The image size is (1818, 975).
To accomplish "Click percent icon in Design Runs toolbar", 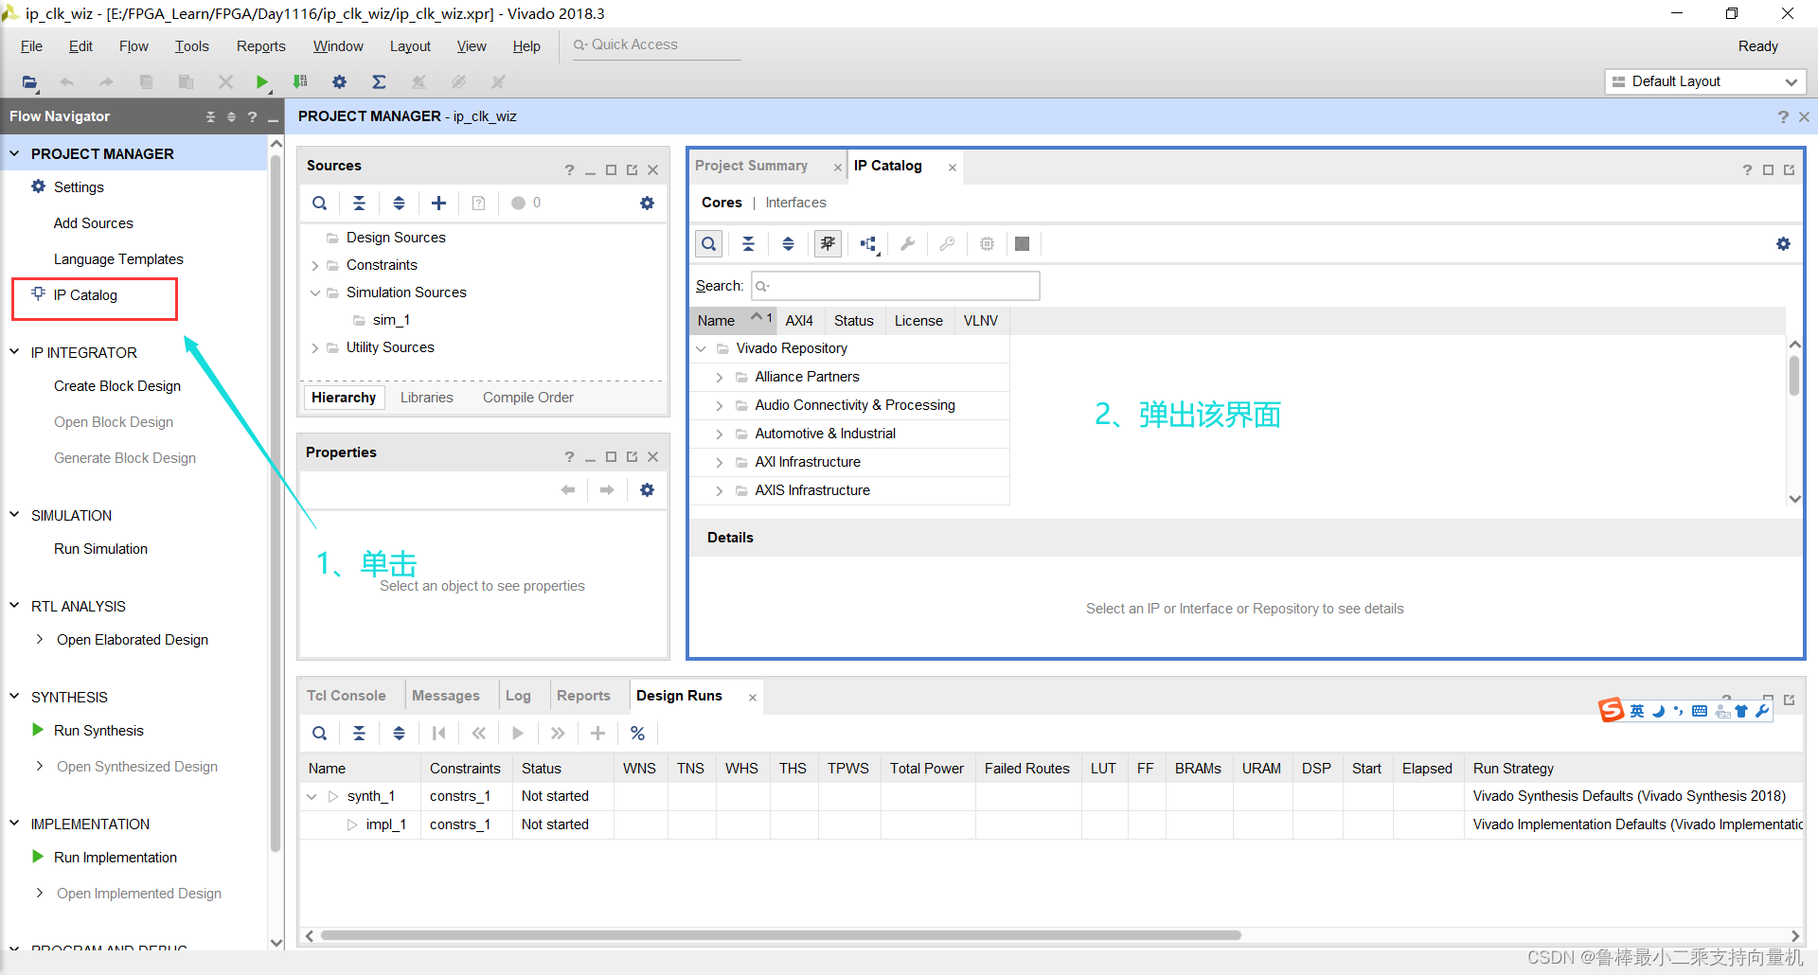I will click(638, 734).
